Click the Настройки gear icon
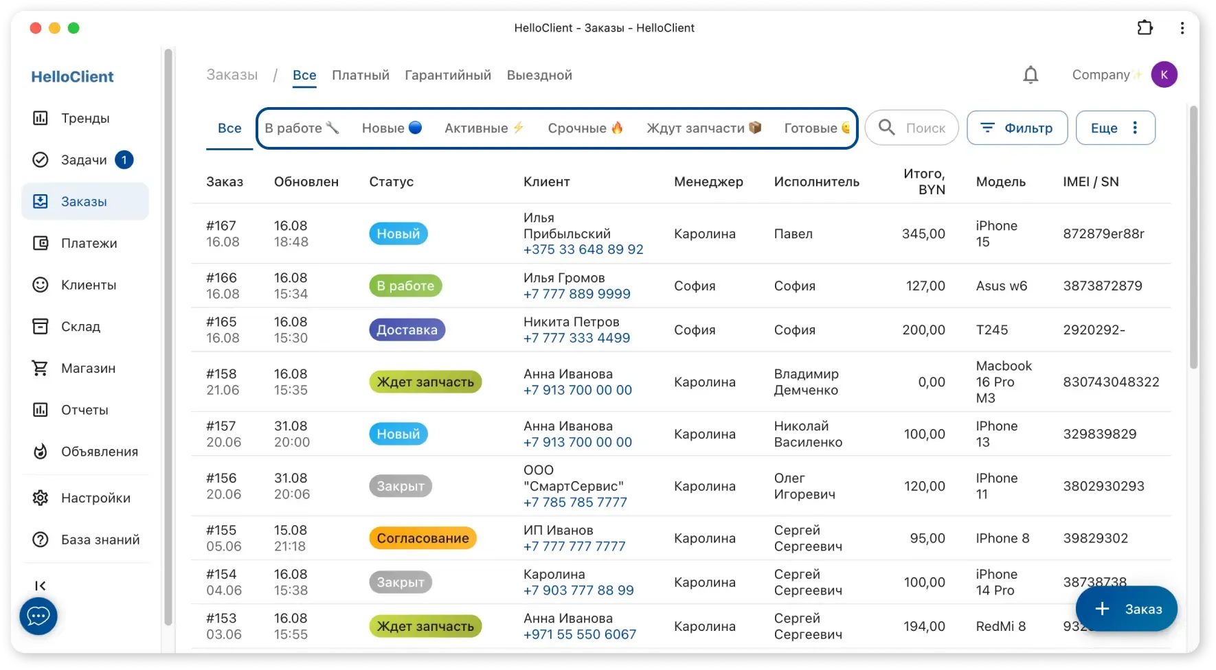The image size is (1216, 670). pos(41,498)
